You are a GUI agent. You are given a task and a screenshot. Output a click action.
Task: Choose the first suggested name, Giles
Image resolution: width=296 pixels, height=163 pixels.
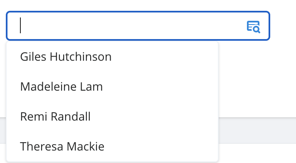coord(112,57)
